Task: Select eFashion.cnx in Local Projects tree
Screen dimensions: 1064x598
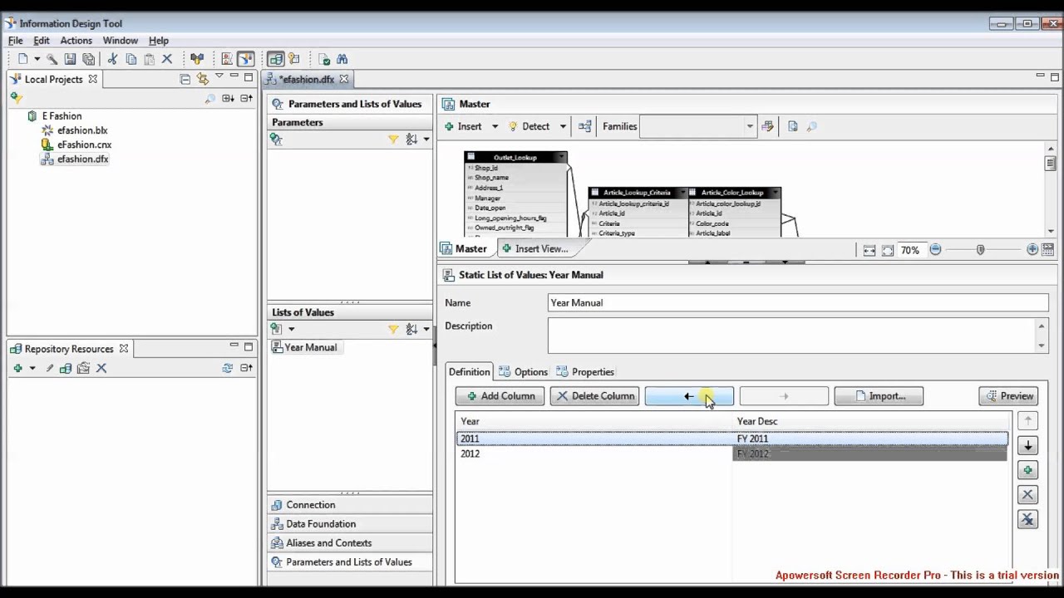Action: [x=84, y=145]
